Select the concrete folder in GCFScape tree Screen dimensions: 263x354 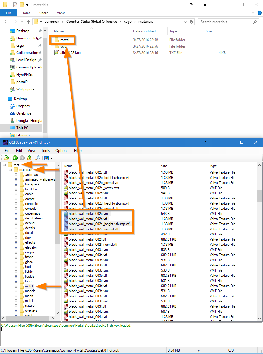[x=32, y=204]
